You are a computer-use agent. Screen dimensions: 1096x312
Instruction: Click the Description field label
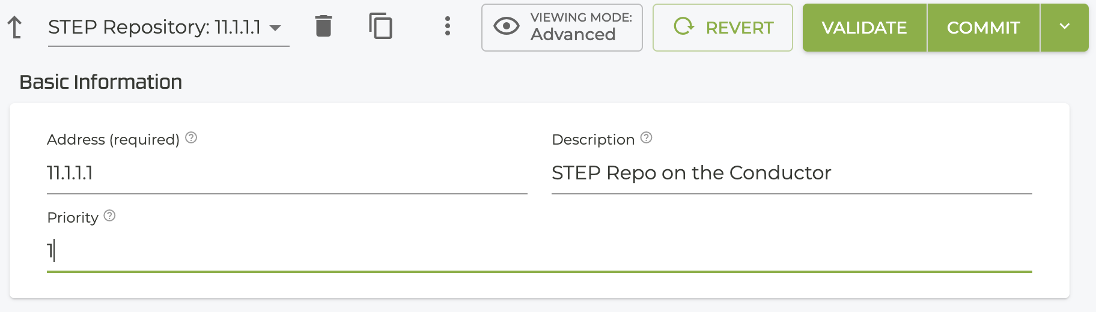point(592,140)
